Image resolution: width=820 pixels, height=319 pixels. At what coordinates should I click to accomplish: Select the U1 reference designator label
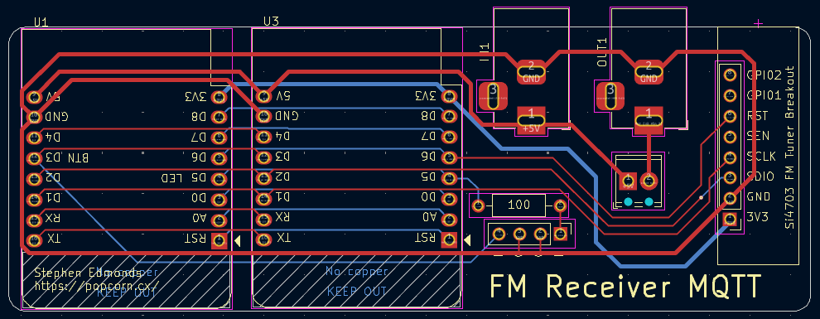coord(41,22)
